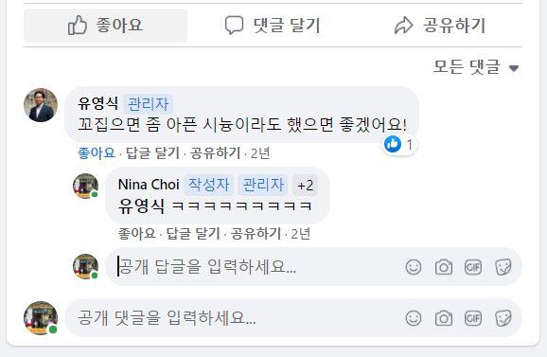Expand the +2 badges on Nina Choi
Viewport: 547px width, 357px height.
pos(305,185)
